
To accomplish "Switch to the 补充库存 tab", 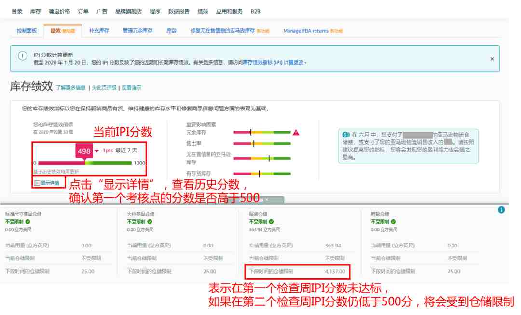I will pyautogui.click(x=99, y=31).
